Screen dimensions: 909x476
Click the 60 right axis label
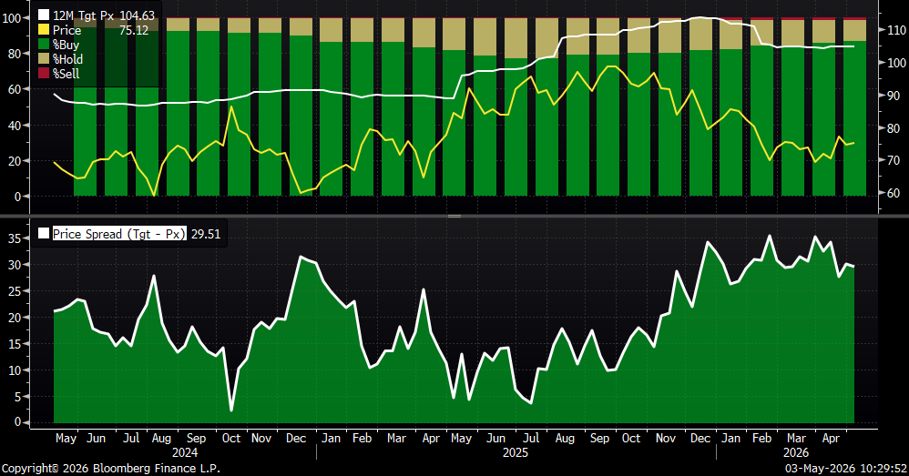pyautogui.click(x=894, y=194)
